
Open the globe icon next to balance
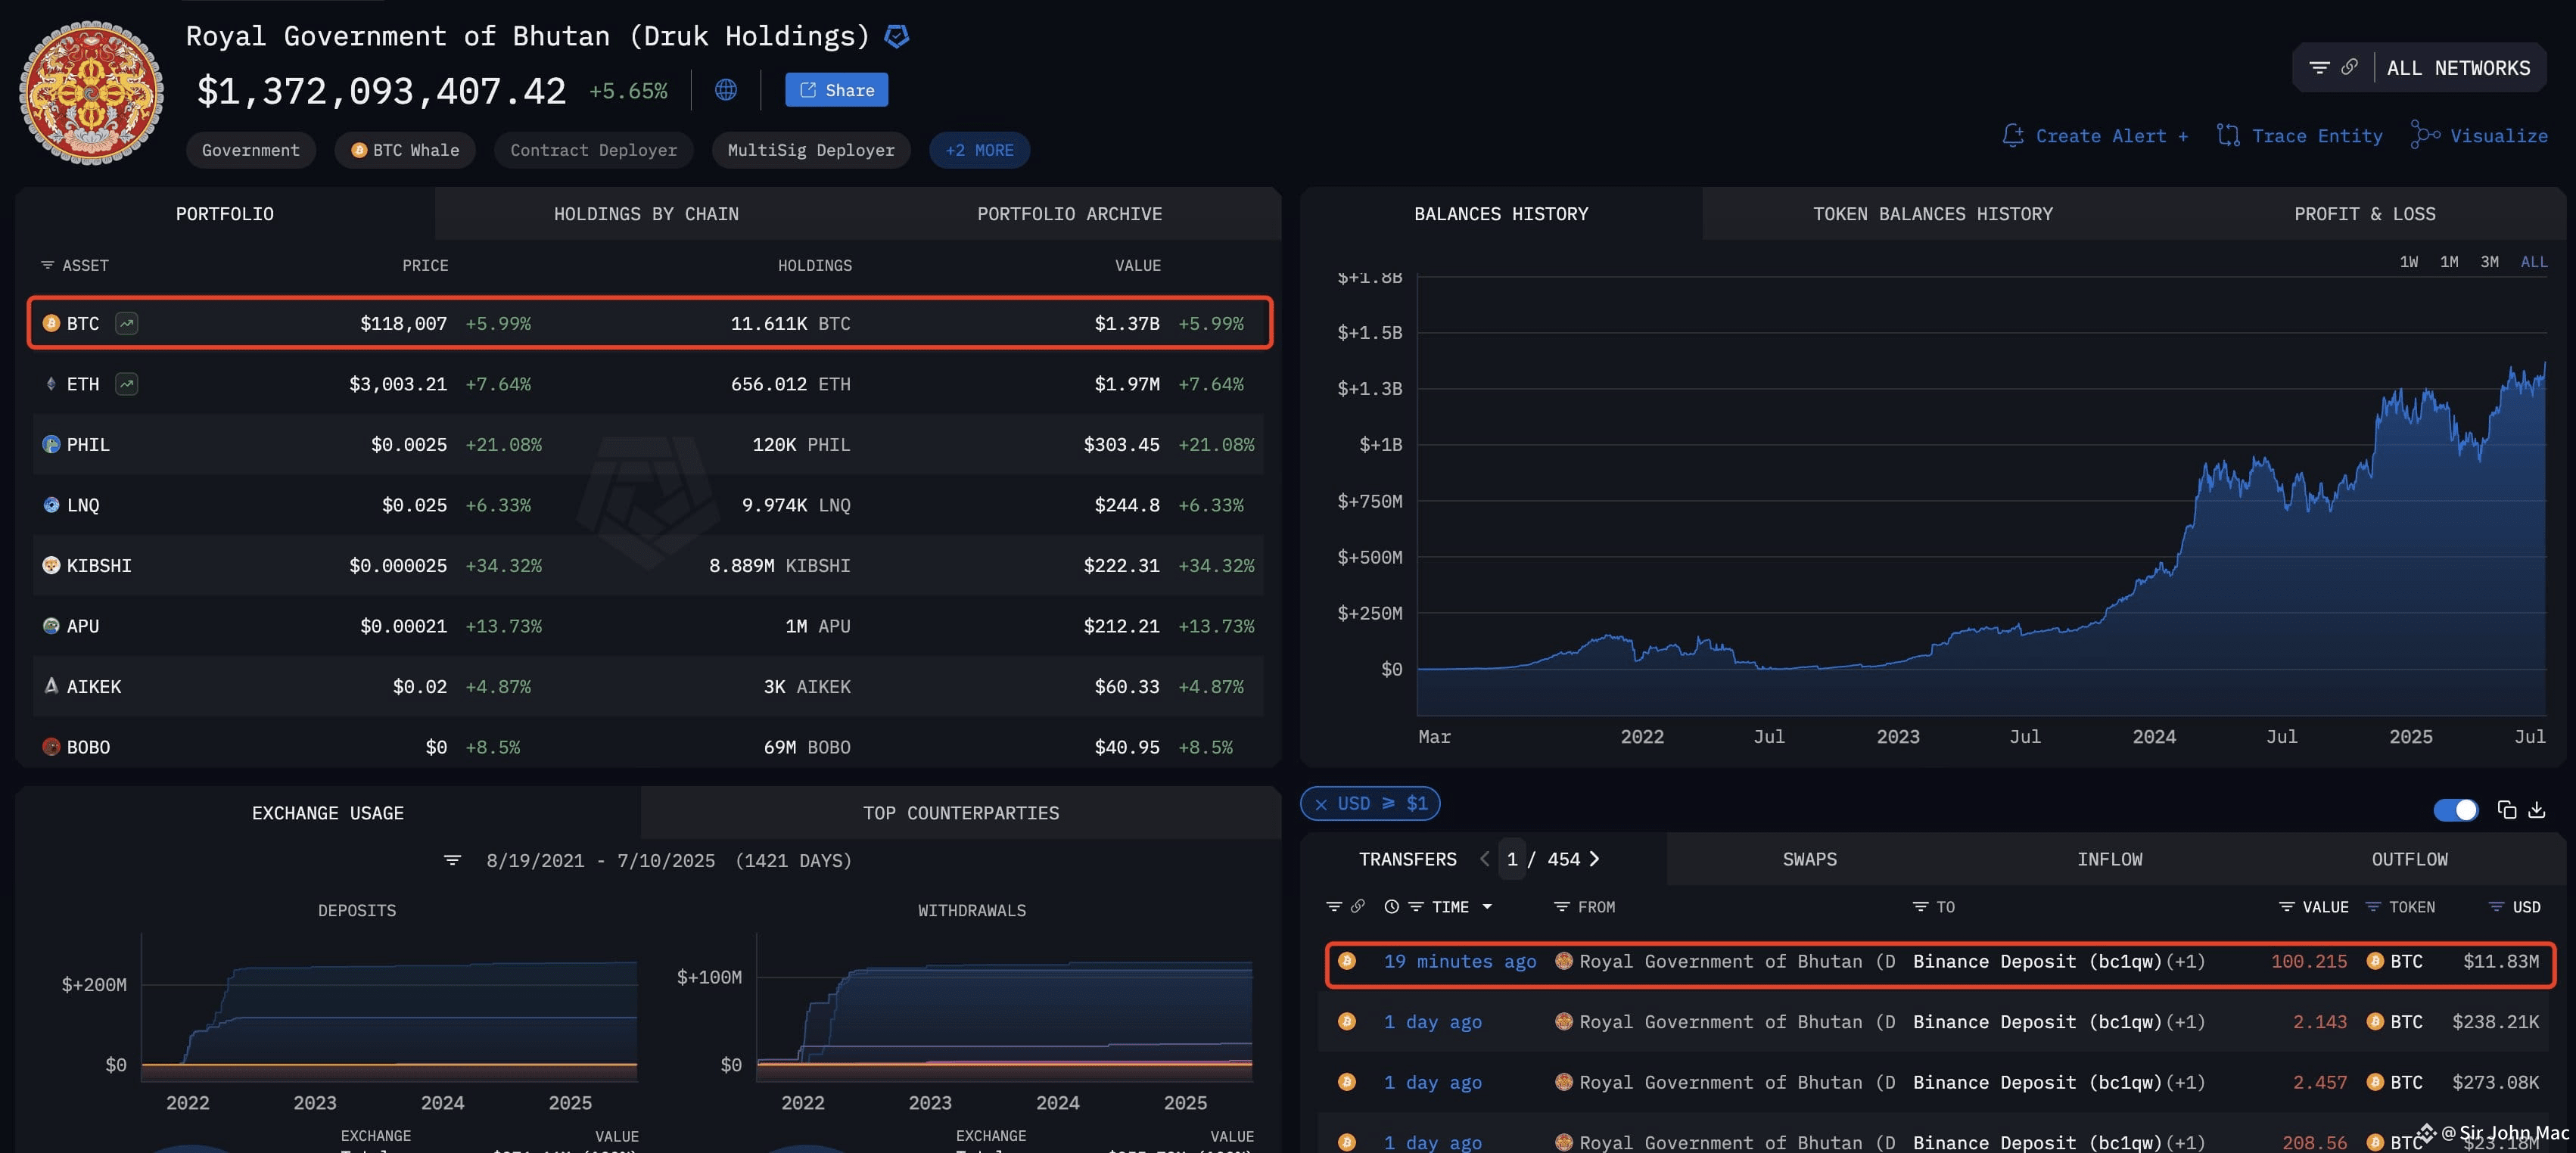726,90
